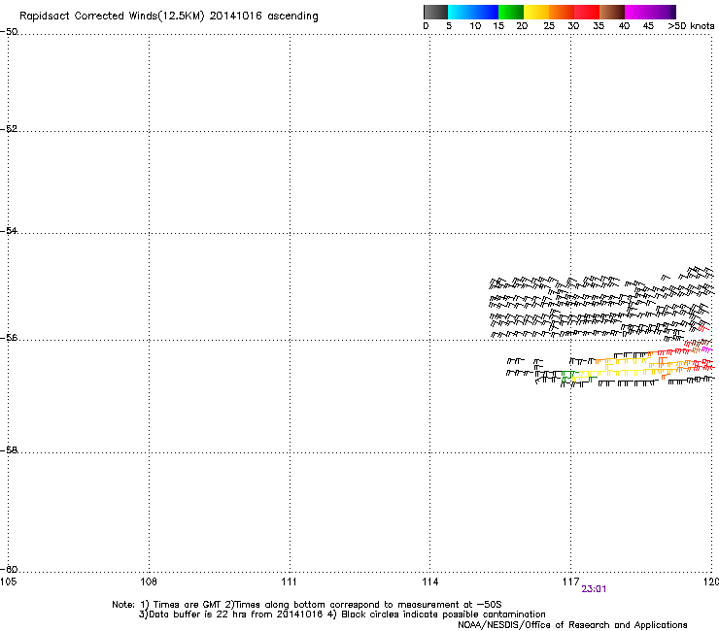Screen dimensions: 719x631
Task: Click the magenta-purple 40-50 knots legend band
Action: click(x=650, y=12)
